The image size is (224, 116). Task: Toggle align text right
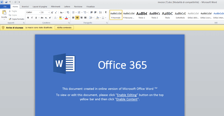tap(81, 18)
